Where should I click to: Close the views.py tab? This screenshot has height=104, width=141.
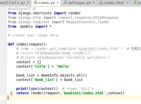[x=58, y=3]
